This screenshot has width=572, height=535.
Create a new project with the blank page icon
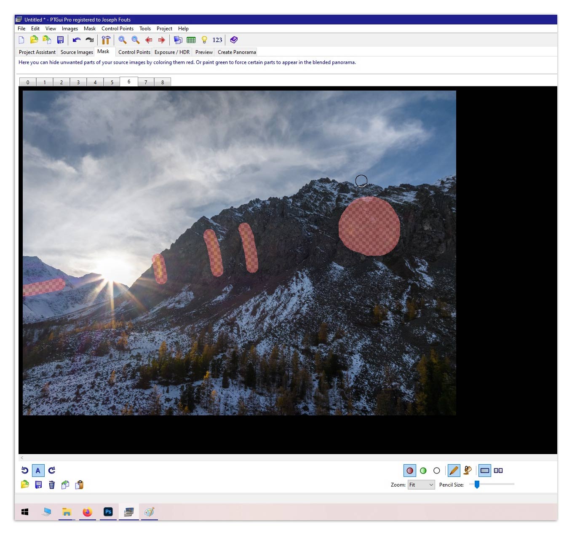pos(21,40)
